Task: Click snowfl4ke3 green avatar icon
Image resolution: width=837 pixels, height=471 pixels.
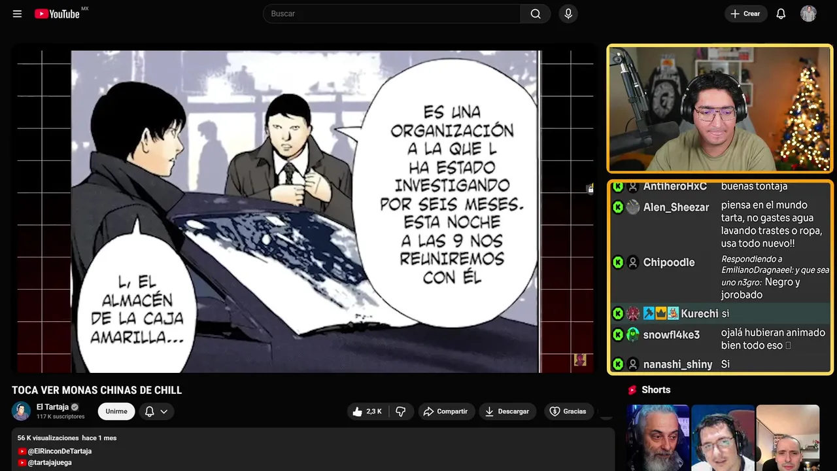Action: [632, 335]
